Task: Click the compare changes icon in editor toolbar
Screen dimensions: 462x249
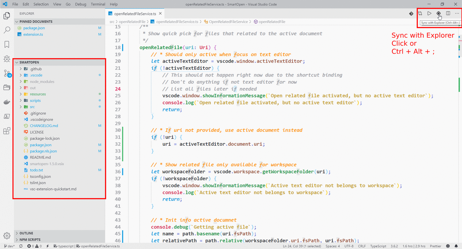Action: pyautogui.click(x=420, y=14)
